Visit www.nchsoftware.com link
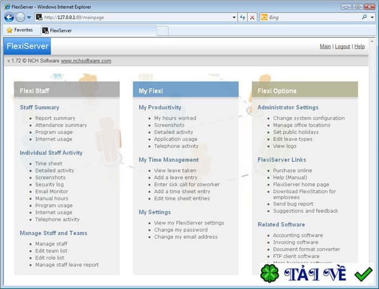This screenshot has height=289, width=379. tap(86, 61)
